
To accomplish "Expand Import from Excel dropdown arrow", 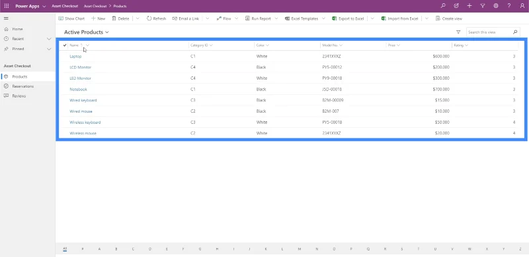I will pos(427,18).
